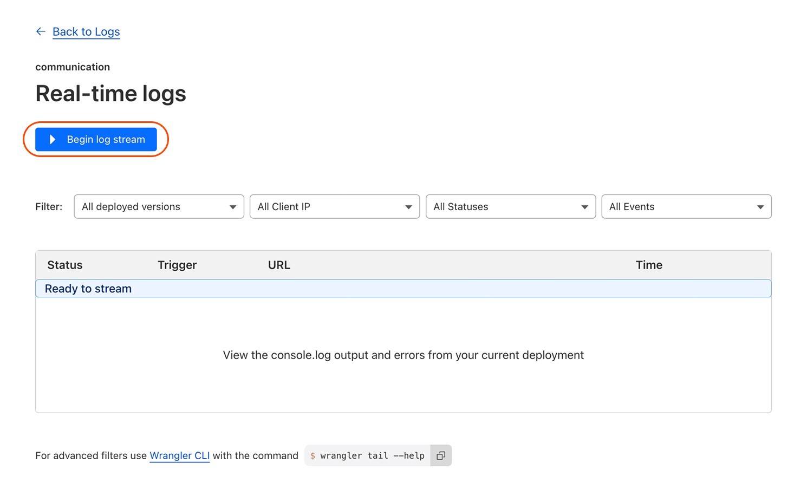Click the Trigger column header
807x489 pixels.
(x=177, y=265)
